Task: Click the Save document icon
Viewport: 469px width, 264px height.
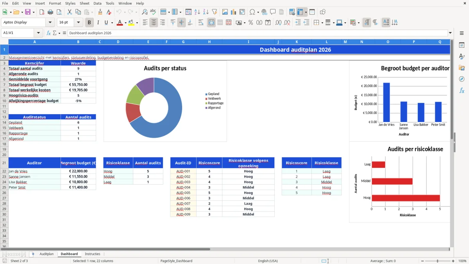Action: pyautogui.click(x=28, y=12)
